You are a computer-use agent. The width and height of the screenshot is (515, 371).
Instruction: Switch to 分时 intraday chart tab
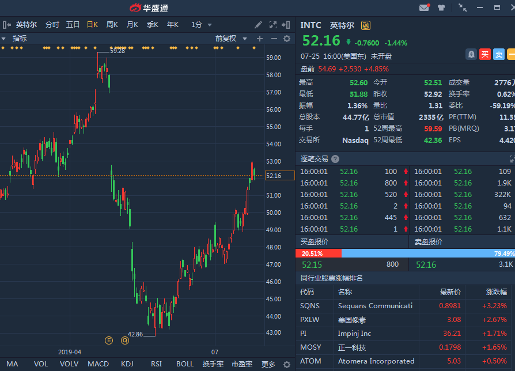pyautogui.click(x=52, y=25)
